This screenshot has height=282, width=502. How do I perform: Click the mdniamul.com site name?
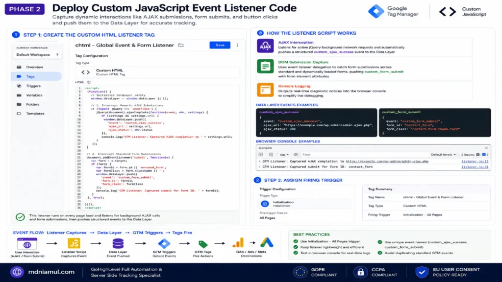51,272
